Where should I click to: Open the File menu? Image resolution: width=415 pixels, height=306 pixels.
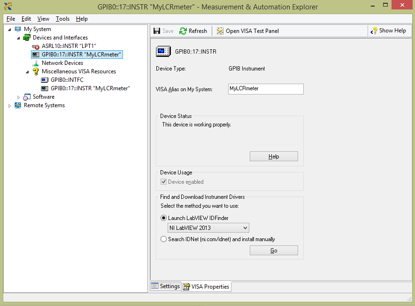[x=11, y=19]
